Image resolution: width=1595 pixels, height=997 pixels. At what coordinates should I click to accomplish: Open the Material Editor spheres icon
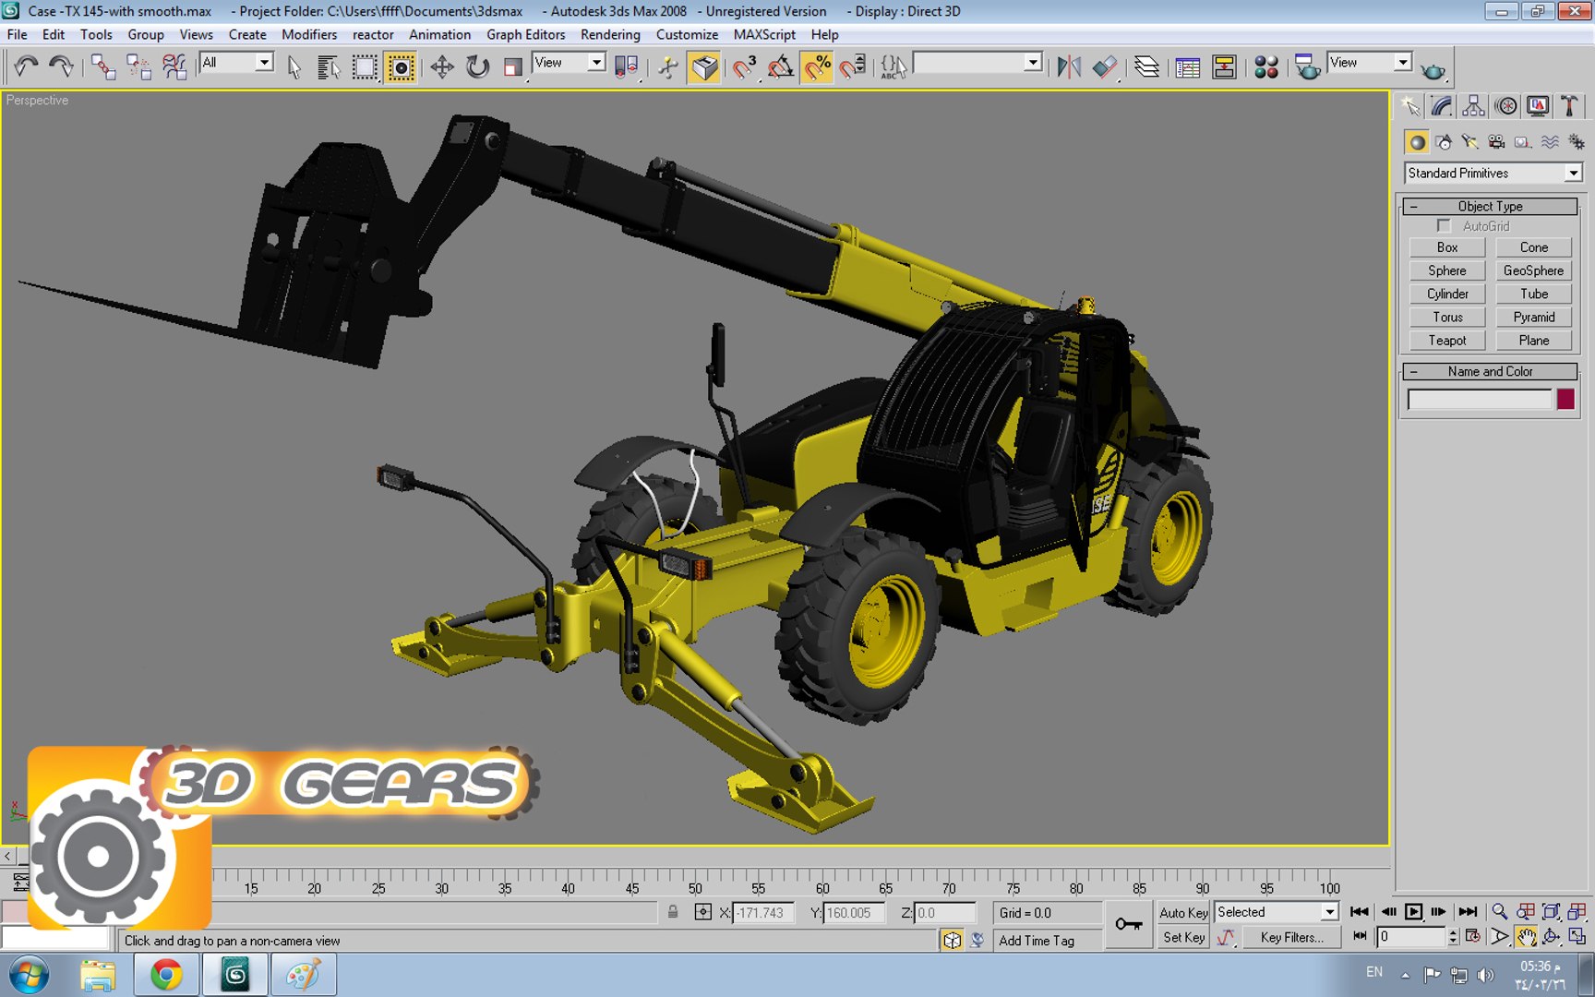(1266, 66)
